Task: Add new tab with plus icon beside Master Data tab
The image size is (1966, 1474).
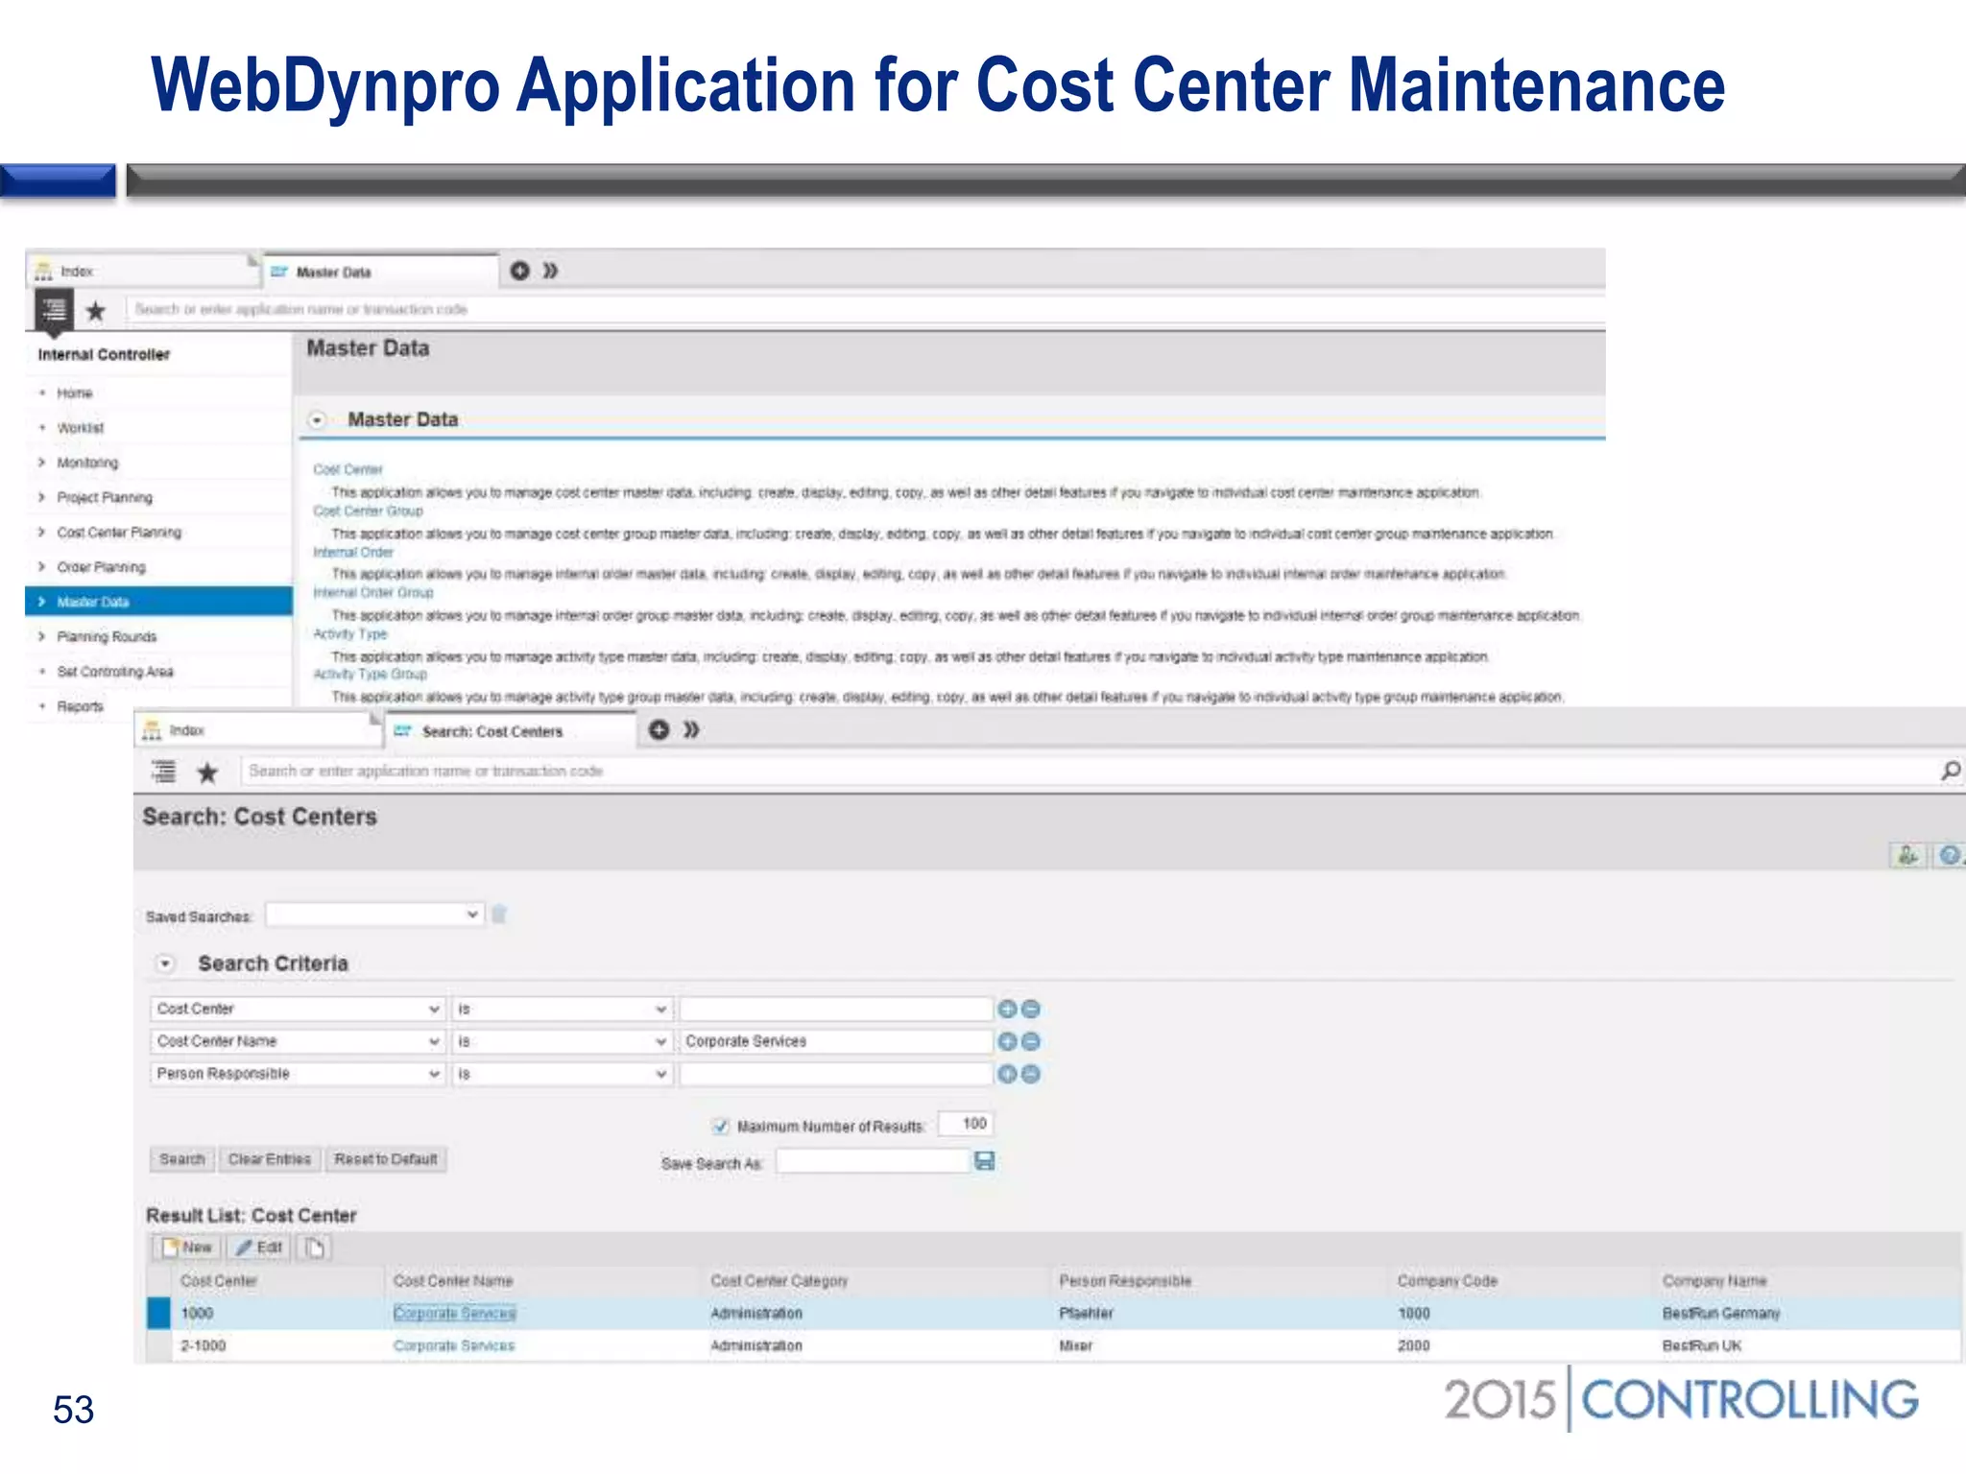Action: (x=519, y=271)
